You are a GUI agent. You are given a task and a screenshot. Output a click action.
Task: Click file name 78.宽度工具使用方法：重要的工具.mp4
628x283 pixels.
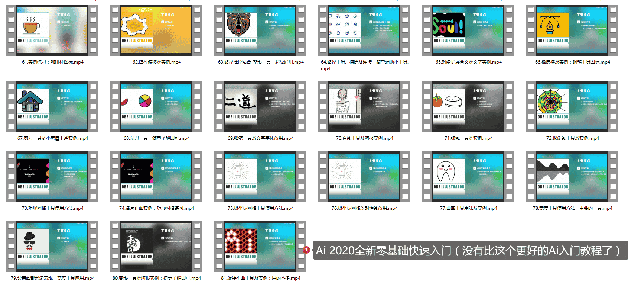point(573,208)
